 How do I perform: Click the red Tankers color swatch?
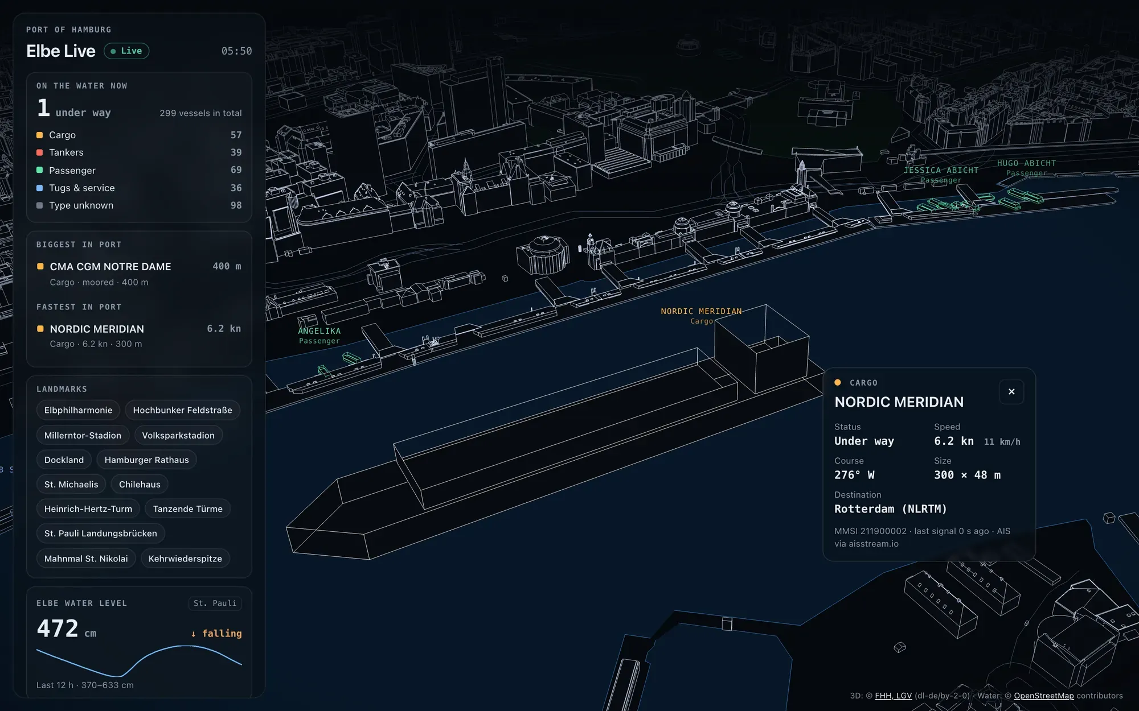pyautogui.click(x=39, y=152)
